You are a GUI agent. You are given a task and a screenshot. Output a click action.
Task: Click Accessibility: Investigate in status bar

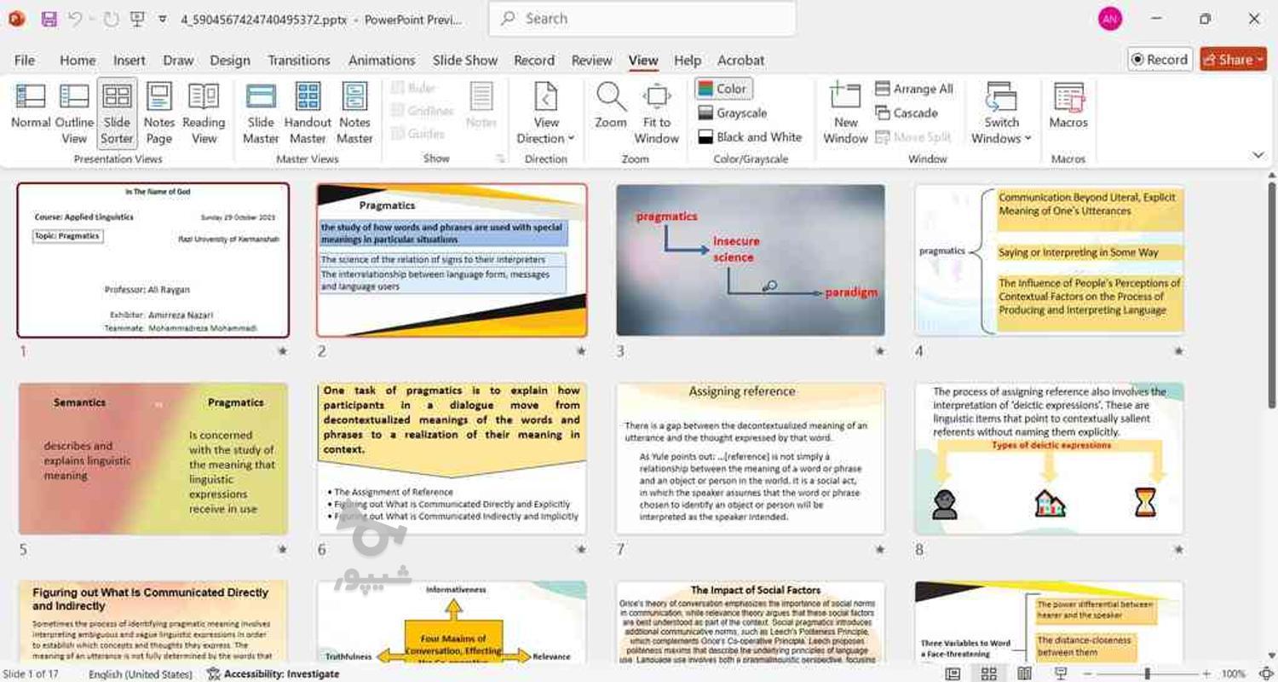pos(273,674)
